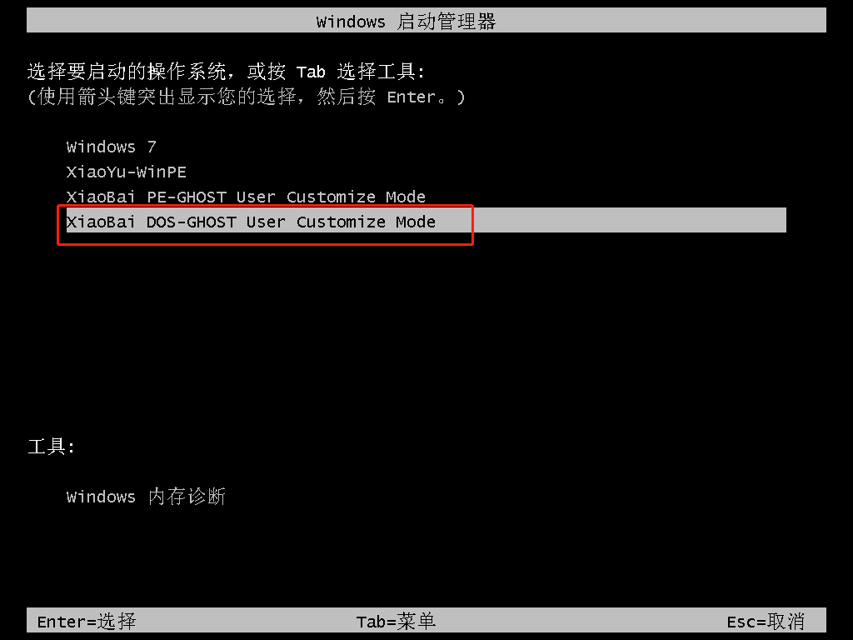Click the 使用箭头键突出显示您的选择 hint text
Viewport: 853px width, 640px height.
pyautogui.click(x=167, y=97)
